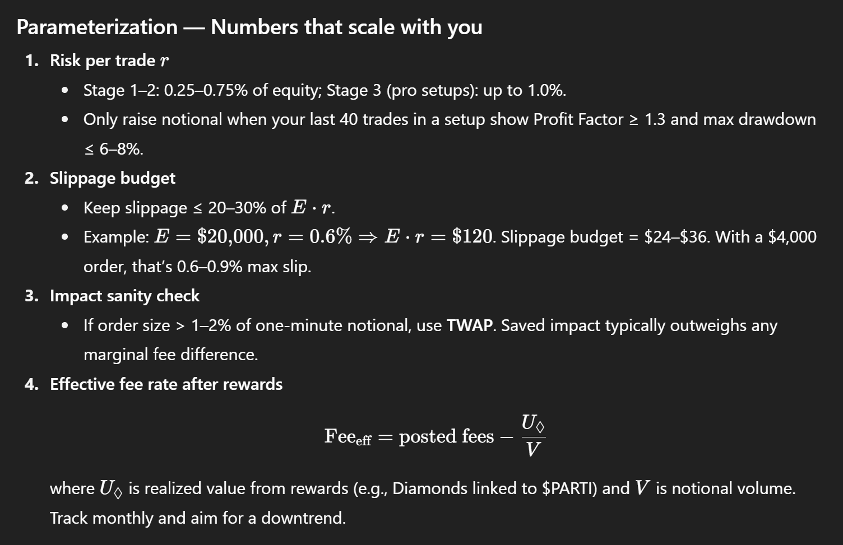Screen dimensions: 843x545
Task: Click the "Impact sanity check" list heading
Action: pos(124,296)
